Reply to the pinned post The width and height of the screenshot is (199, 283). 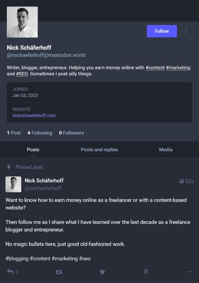(10, 272)
